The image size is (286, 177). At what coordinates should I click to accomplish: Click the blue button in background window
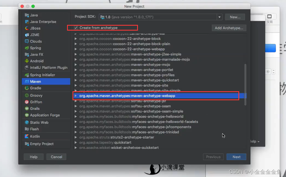270,48
